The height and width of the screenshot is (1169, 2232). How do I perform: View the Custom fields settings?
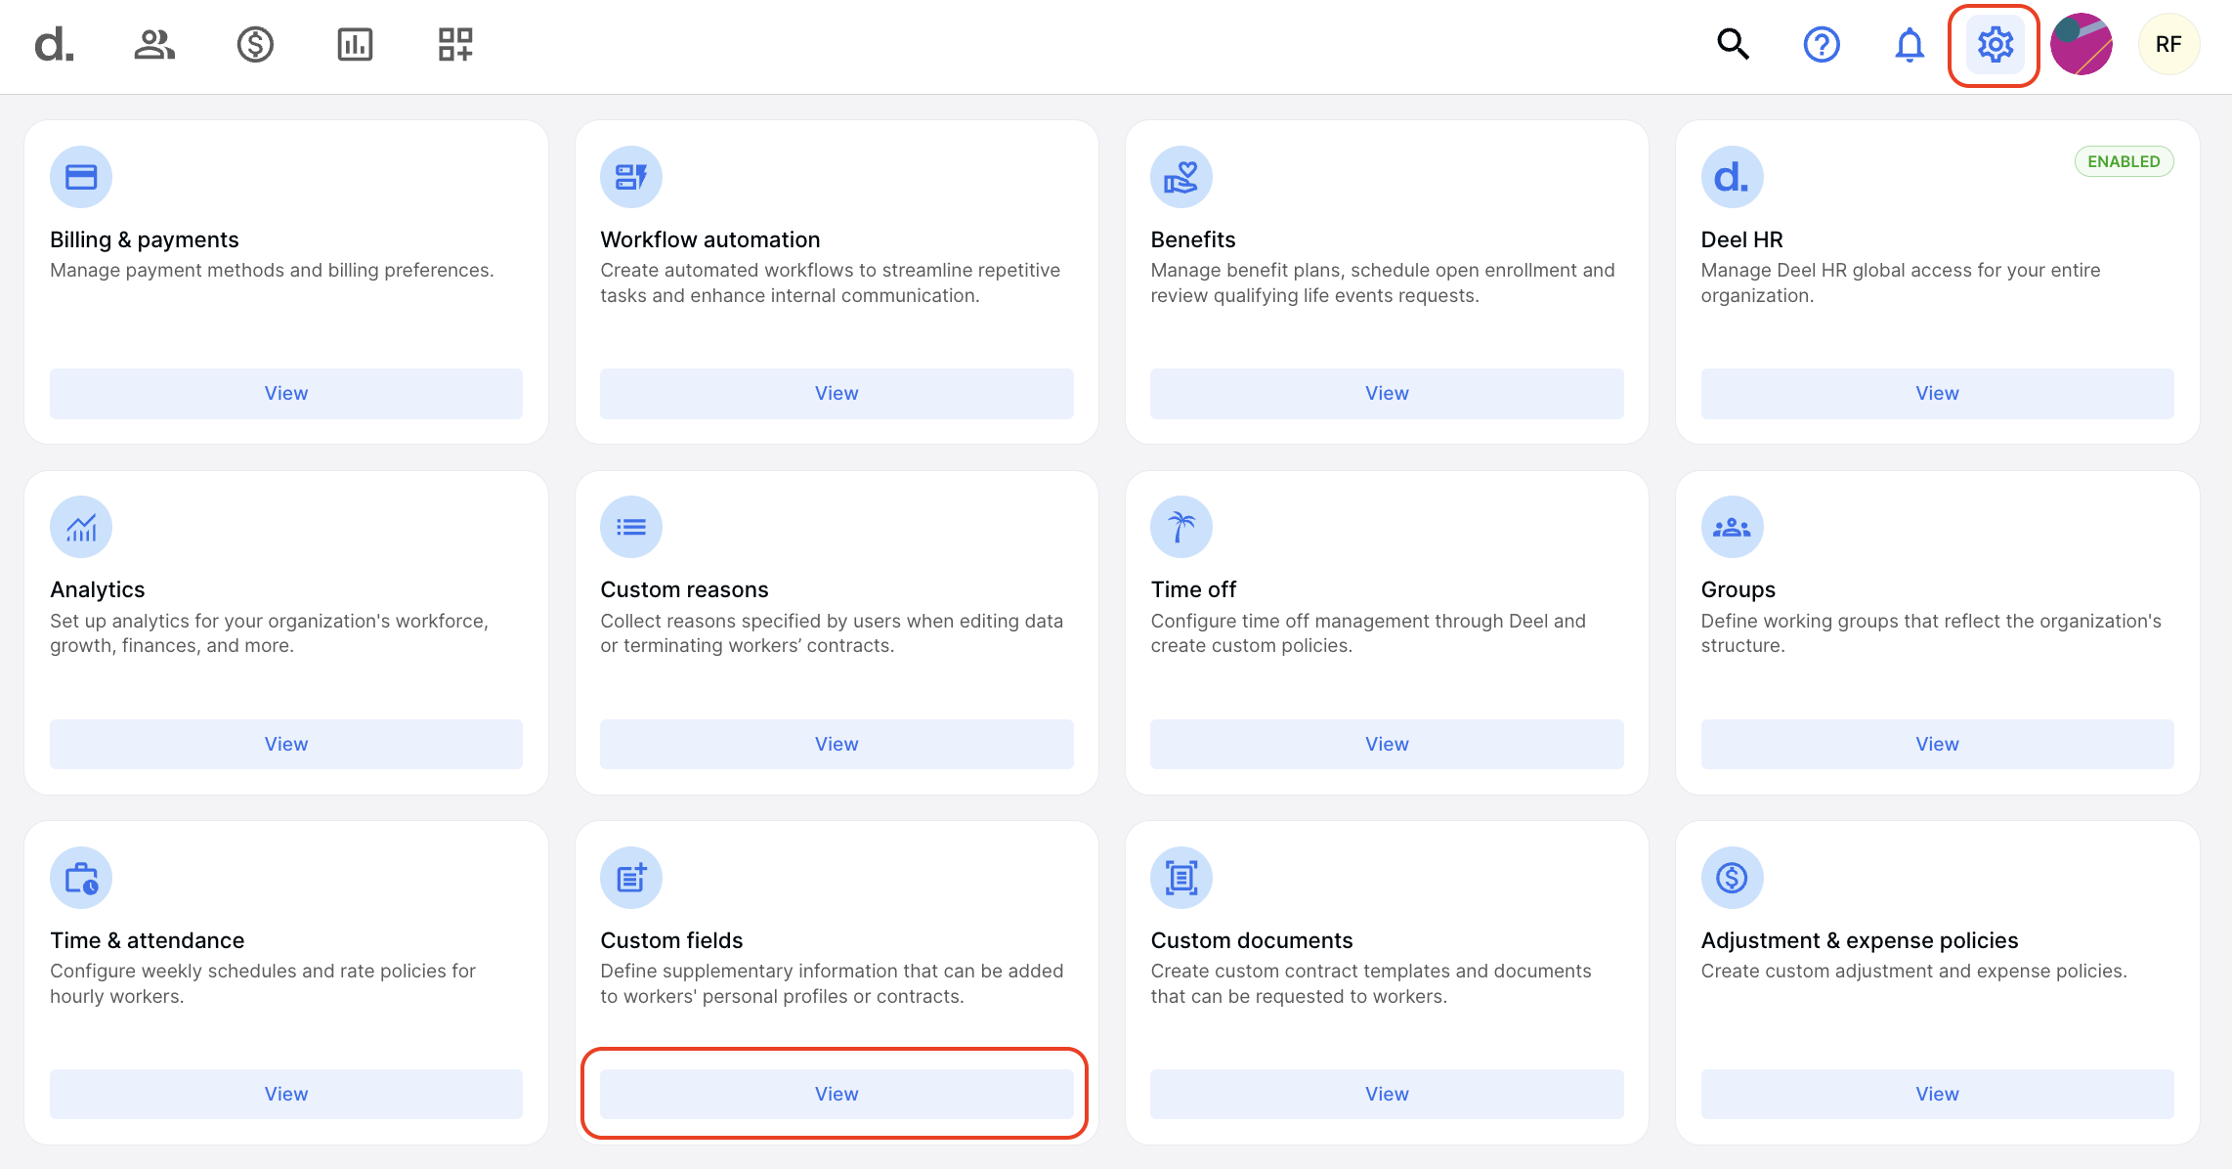point(835,1094)
